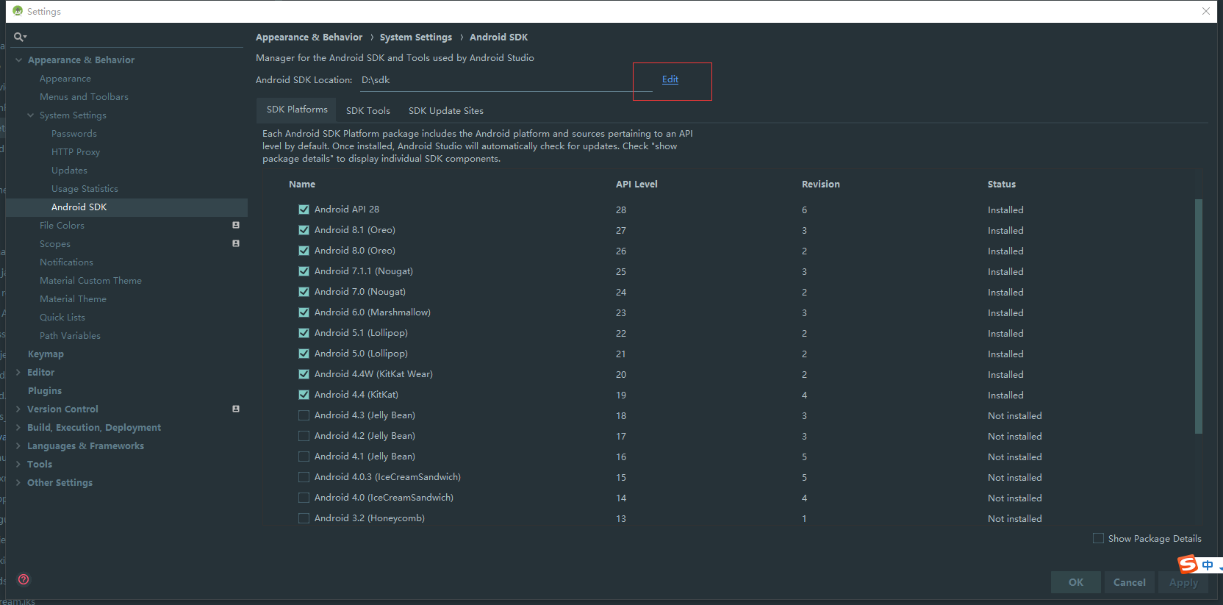This screenshot has height=605, width=1223.
Task: Select Appearance in the settings tree
Action: tap(65, 79)
